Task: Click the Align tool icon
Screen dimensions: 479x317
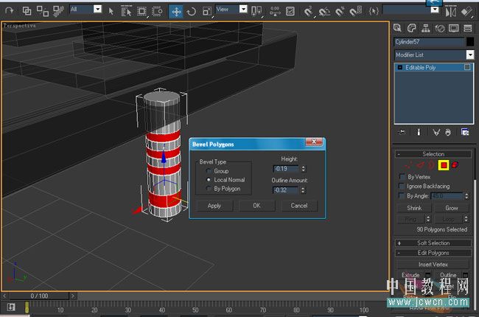Action: [466, 12]
